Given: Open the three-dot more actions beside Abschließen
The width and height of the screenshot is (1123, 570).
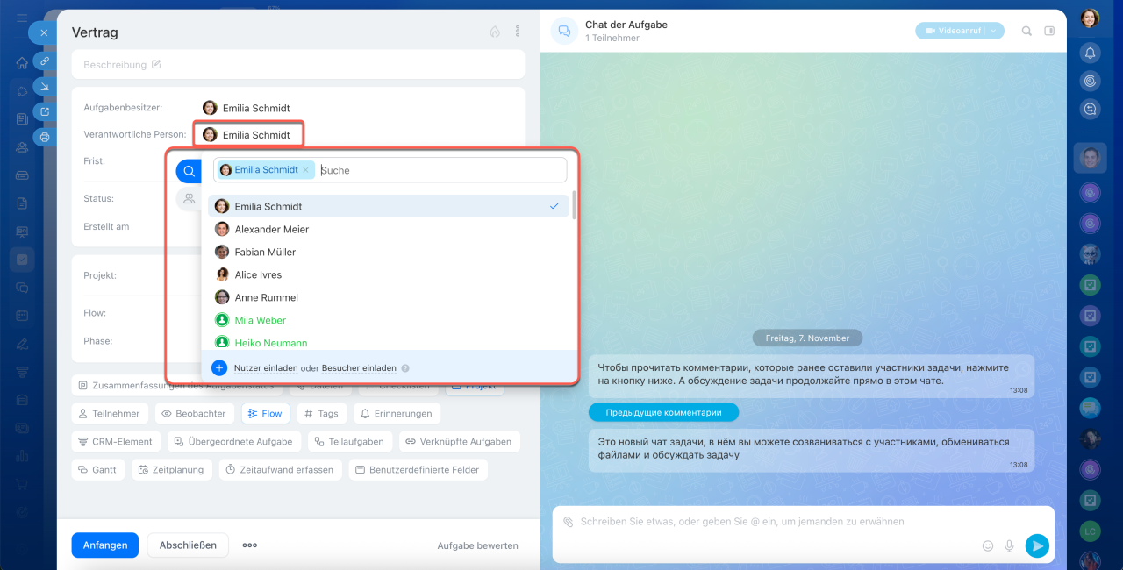Looking at the screenshot, I should [x=250, y=545].
